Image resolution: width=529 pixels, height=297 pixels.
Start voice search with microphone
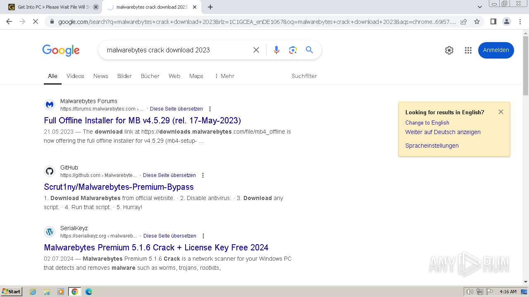click(x=276, y=50)
